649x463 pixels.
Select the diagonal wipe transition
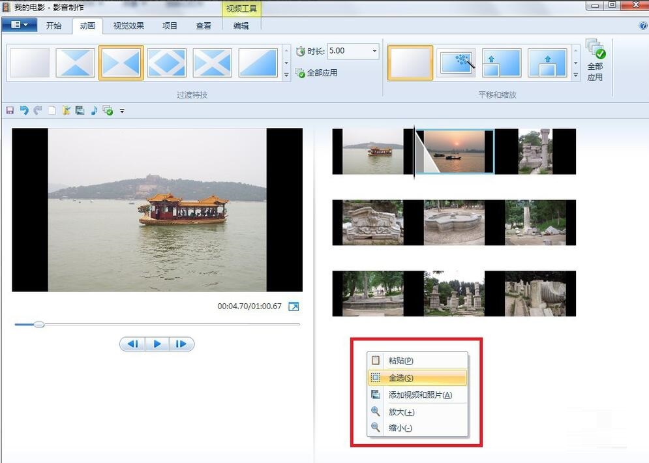(258, 63)
